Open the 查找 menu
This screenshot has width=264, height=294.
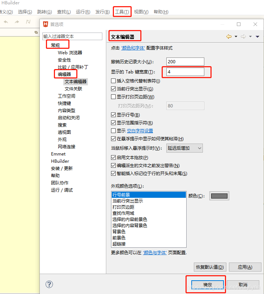coord(64,12)
